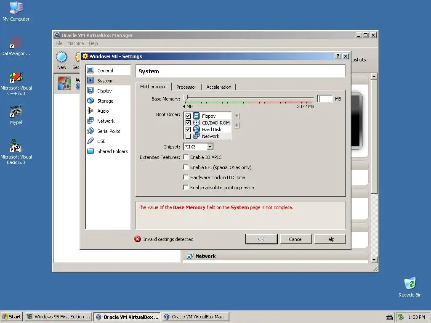Enable IO APIC checkbox
The image size is (431, 323).
186,157
